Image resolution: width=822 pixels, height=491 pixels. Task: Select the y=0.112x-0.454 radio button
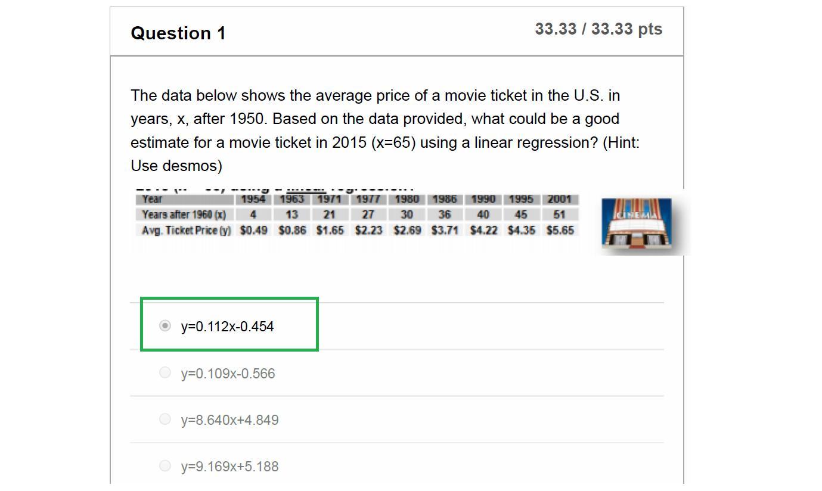[x=165, y=325]
